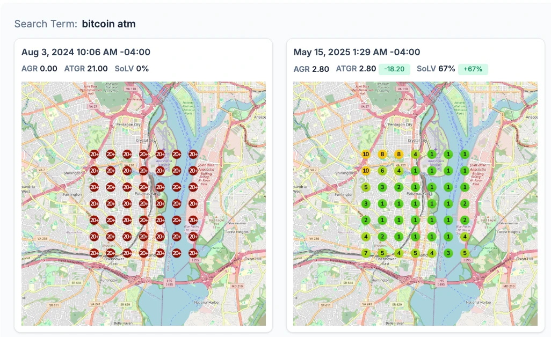551x337 pixels.
Task: Click the 5 marker in third row, 2025 map
Action: click(366, 187)
